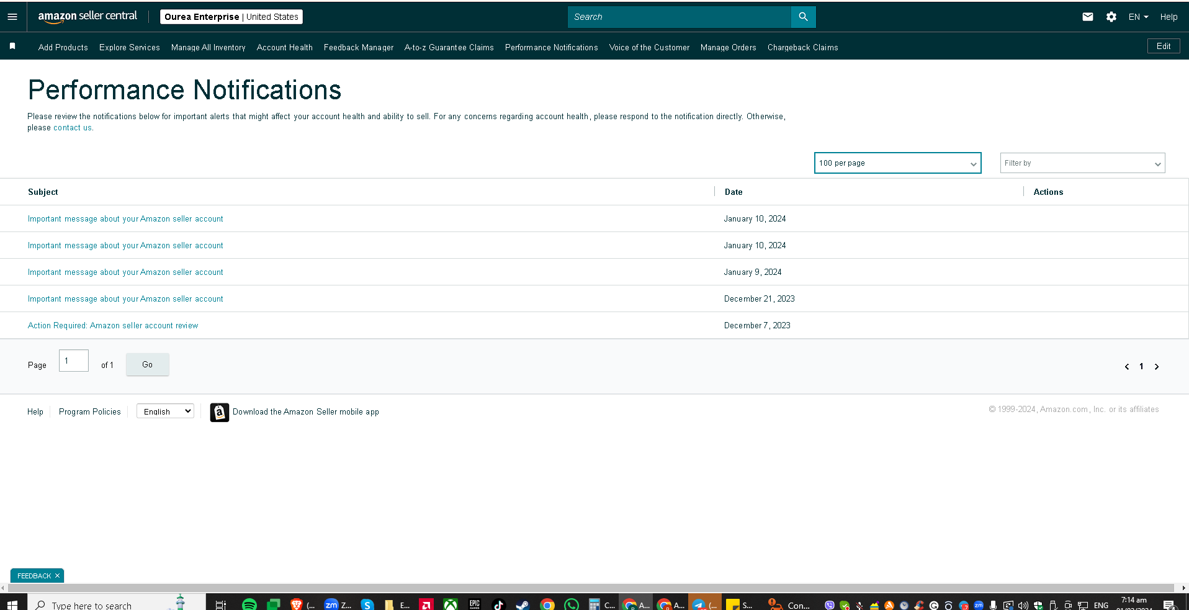
Task: Open the EN language selector
Action: click(1138, 17)
